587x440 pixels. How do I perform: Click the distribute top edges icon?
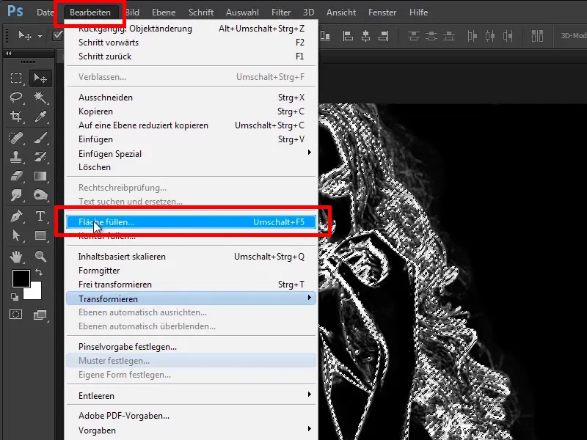414,36
